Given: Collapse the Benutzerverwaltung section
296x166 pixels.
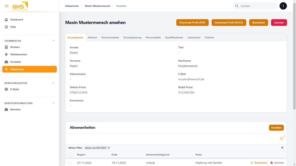Looking at the screenshot, I should click(x=53, y=103).
